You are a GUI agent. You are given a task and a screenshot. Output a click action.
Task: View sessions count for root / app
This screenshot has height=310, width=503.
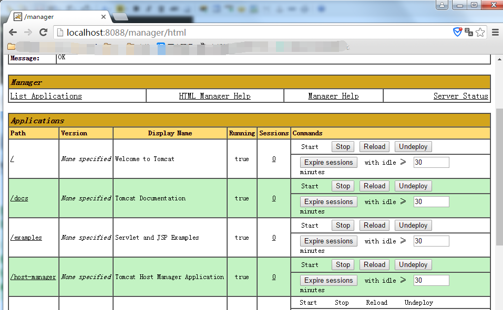[x=274, y=159]
